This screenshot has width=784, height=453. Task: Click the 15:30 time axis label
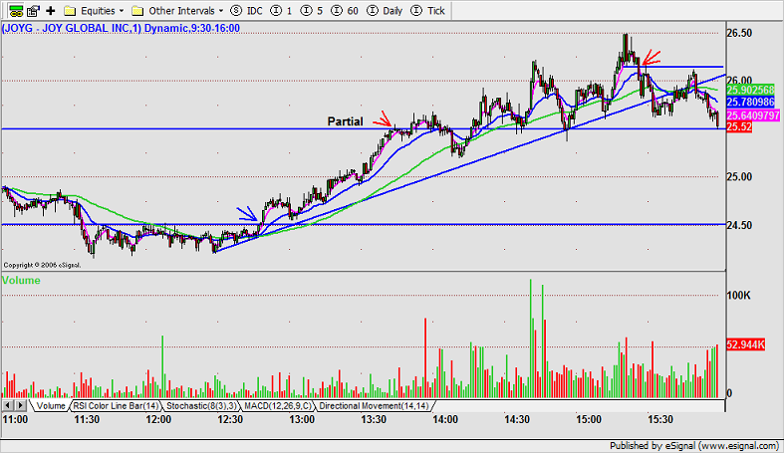coord(660,419)
